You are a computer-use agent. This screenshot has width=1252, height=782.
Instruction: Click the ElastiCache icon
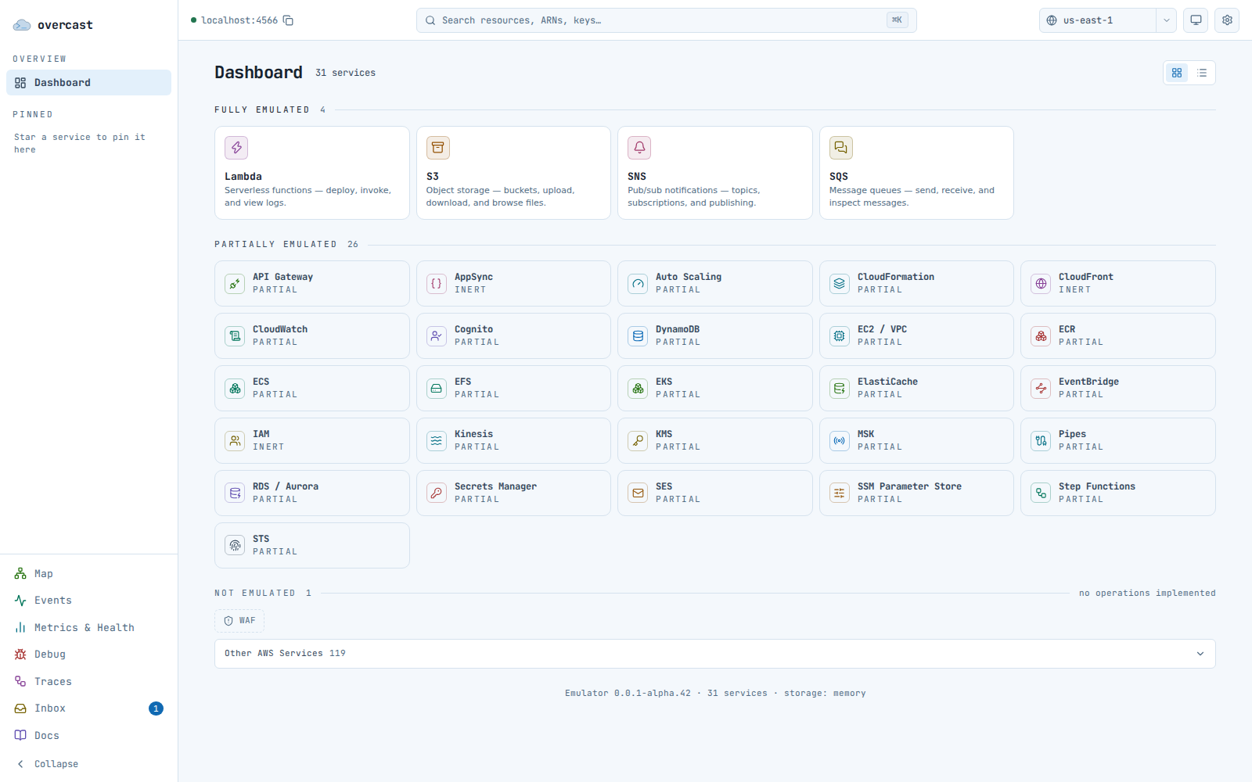(x=840, y=389)
